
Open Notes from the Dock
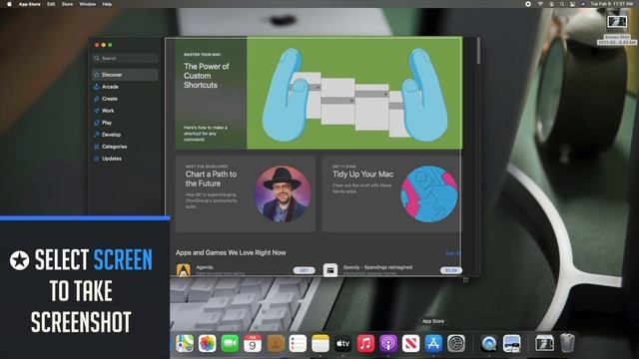[x=320, y=343]
